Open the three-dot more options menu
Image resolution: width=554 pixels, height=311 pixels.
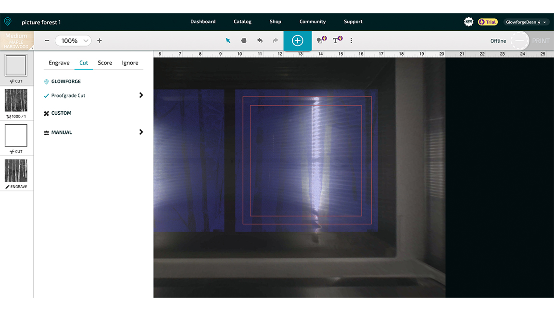click(351, 40)
